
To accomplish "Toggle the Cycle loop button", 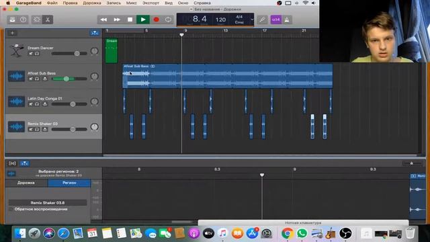I will point(168,19).
